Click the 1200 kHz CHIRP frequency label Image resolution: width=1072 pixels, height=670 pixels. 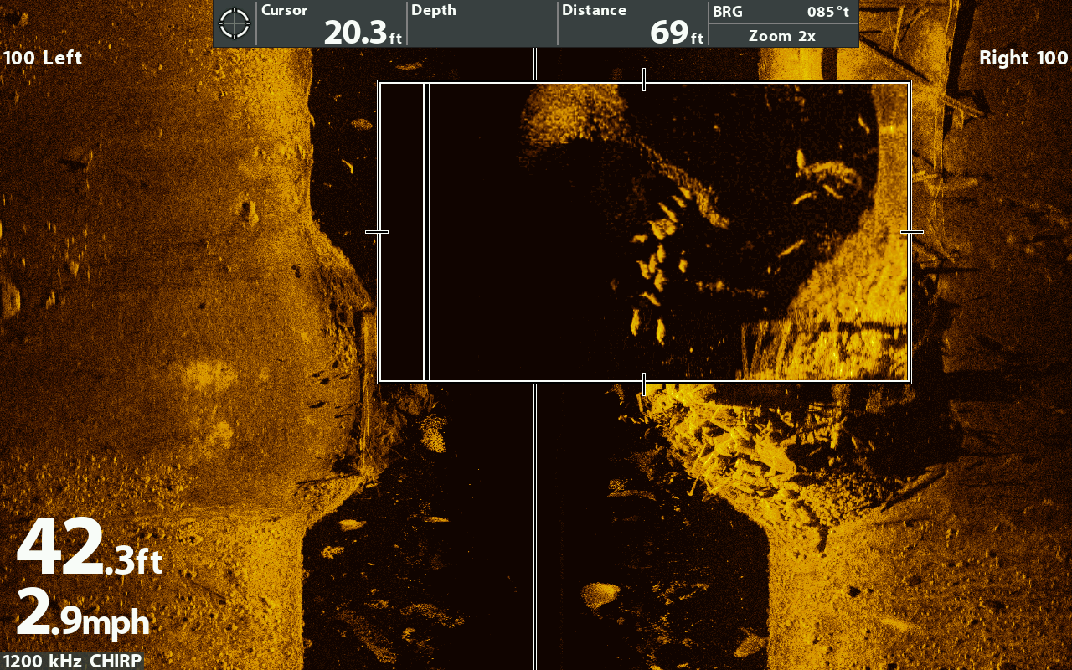click(x=71, y=661)
